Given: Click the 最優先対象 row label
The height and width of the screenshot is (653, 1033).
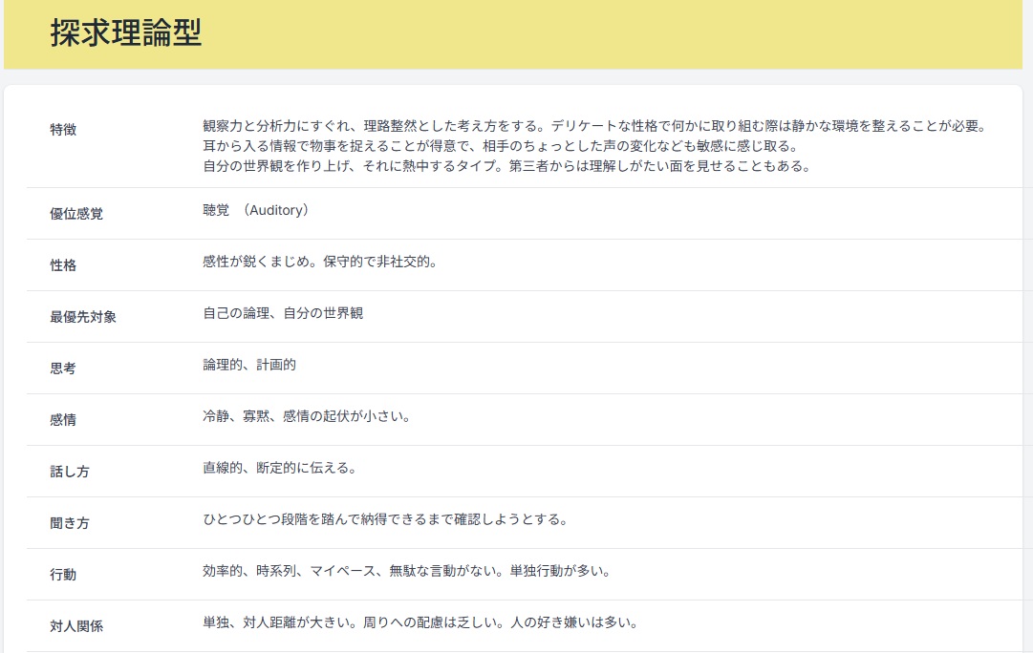Looking at the screenshot, I should [x=83, y=317].
